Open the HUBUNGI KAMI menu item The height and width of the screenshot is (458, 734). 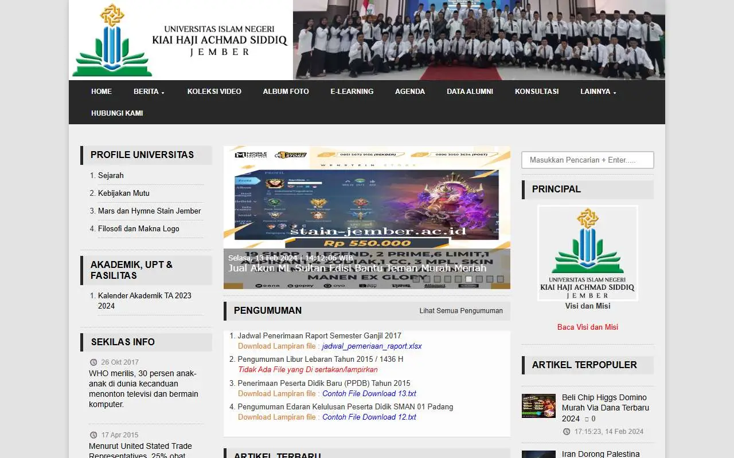(x=117, y=113)
